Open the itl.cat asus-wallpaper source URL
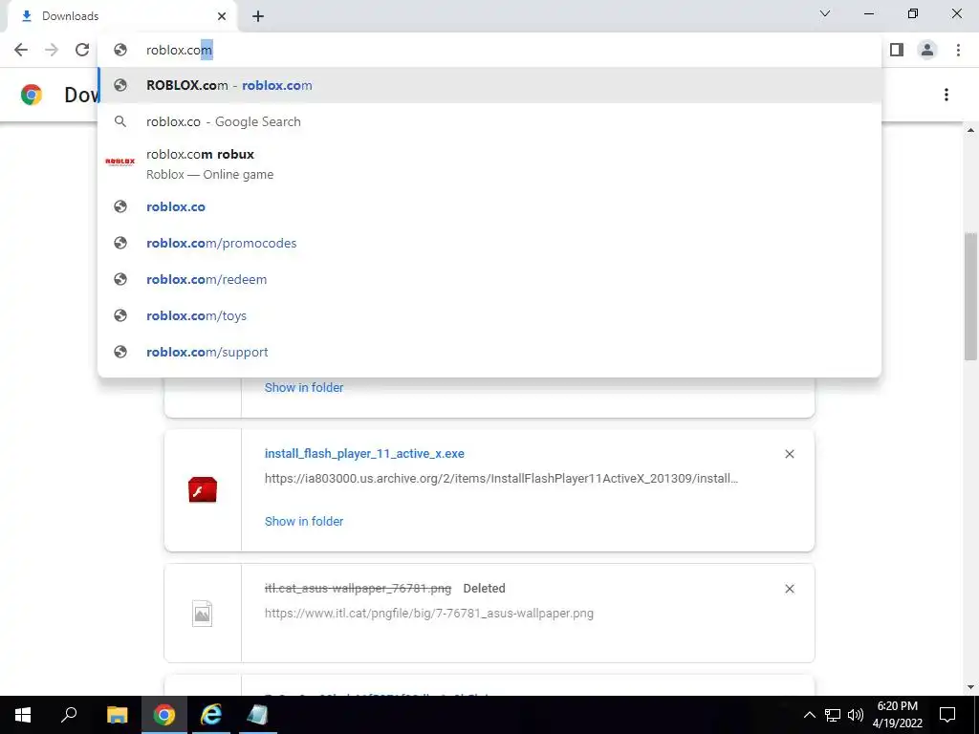The width and height of the screenshot is (979, 734). pyautogui.click(x=429, y=613)
